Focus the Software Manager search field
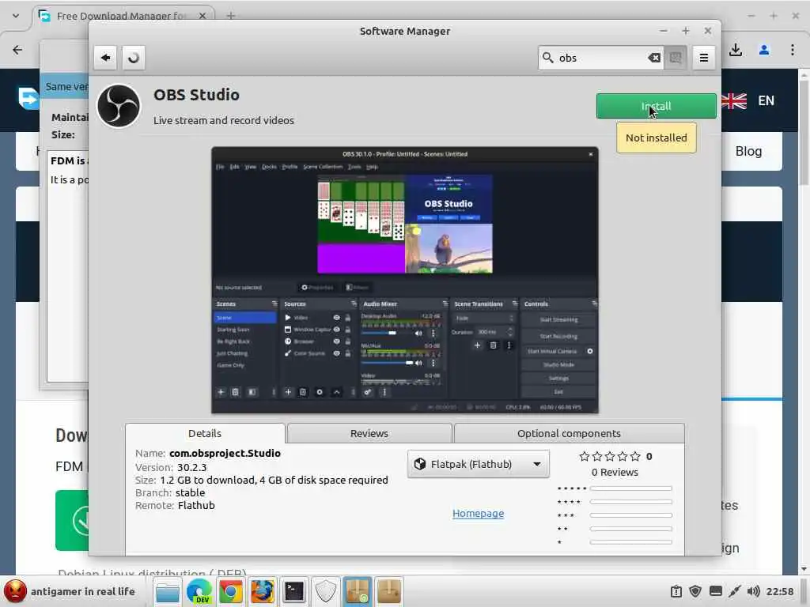The height and width of the screenshot is (607, 810). (600, 57)
